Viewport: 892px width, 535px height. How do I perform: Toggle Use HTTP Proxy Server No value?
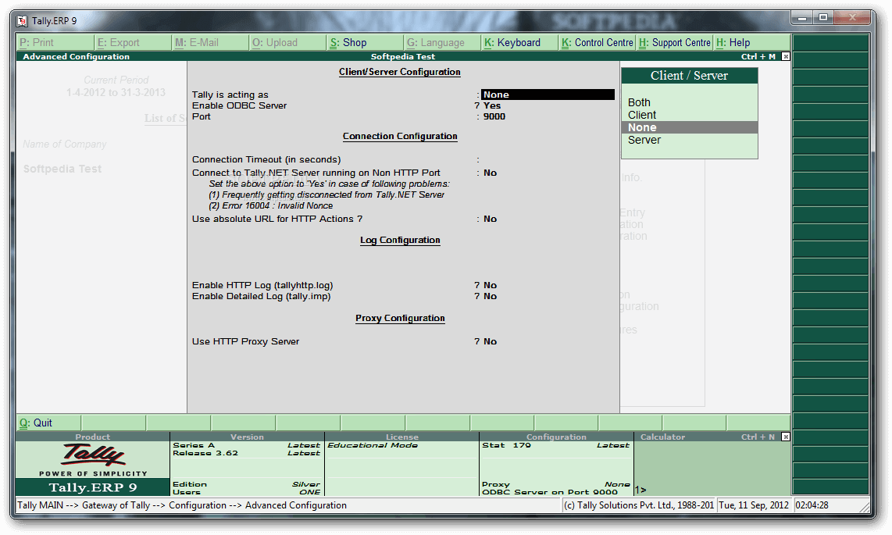tap(490, 341)
